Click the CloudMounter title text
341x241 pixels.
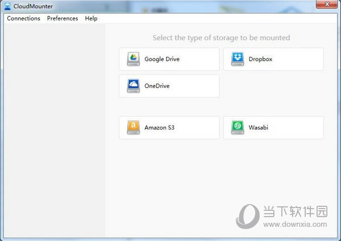coord(33,6)
